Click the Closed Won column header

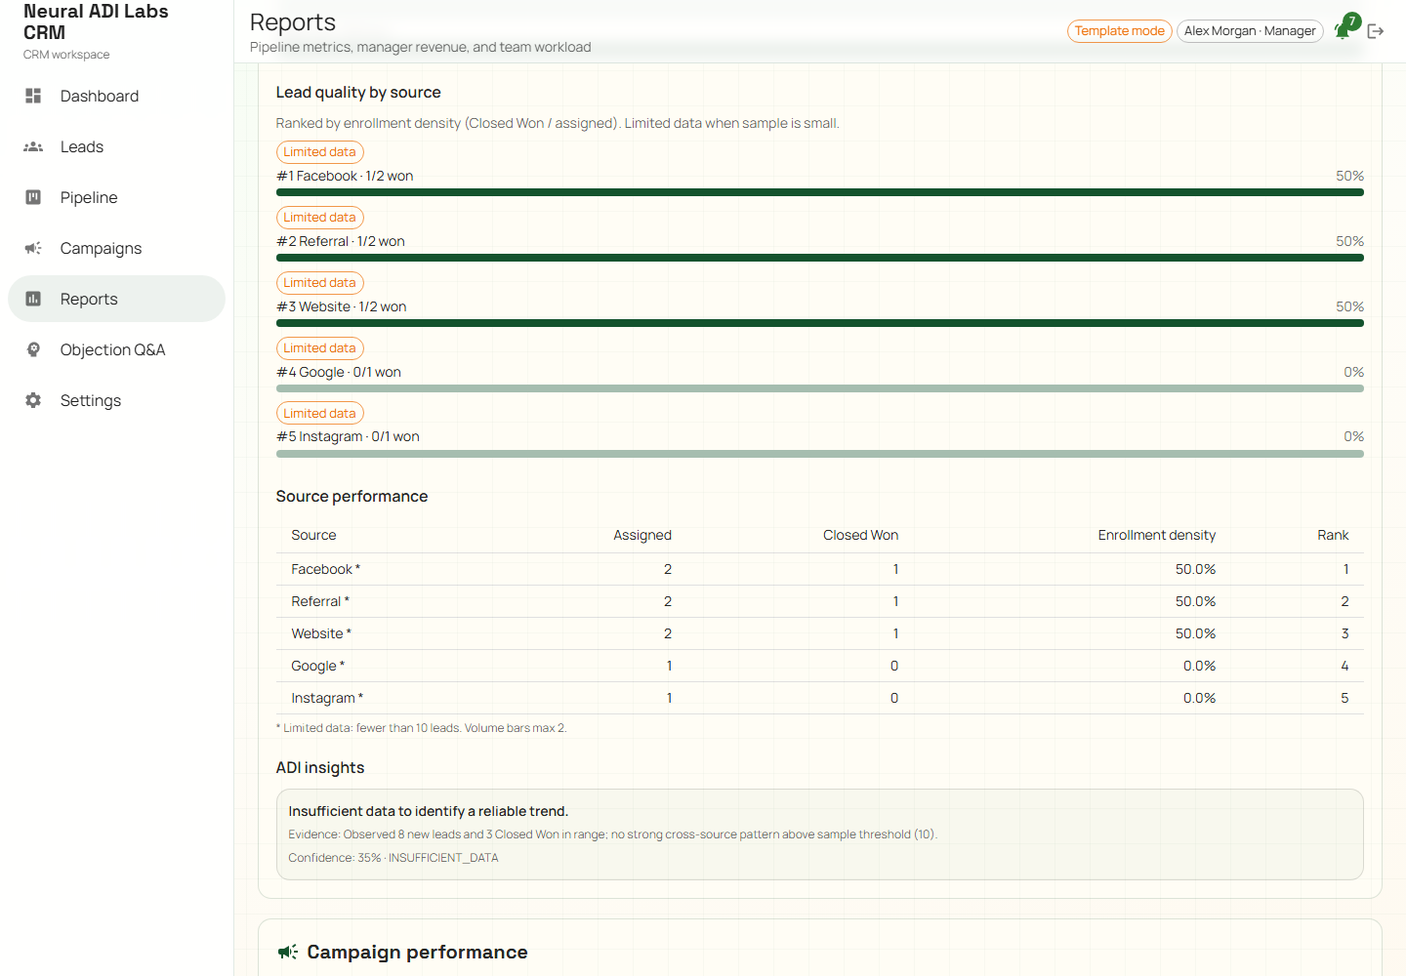(x=860, y=535)
